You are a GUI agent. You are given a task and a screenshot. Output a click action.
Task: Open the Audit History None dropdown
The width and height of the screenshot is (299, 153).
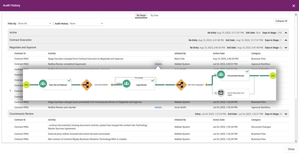click(x=86, y=24)
